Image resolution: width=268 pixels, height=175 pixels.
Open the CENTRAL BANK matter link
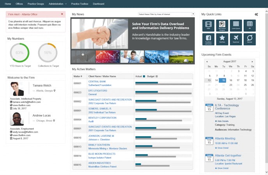pos(97,81)
